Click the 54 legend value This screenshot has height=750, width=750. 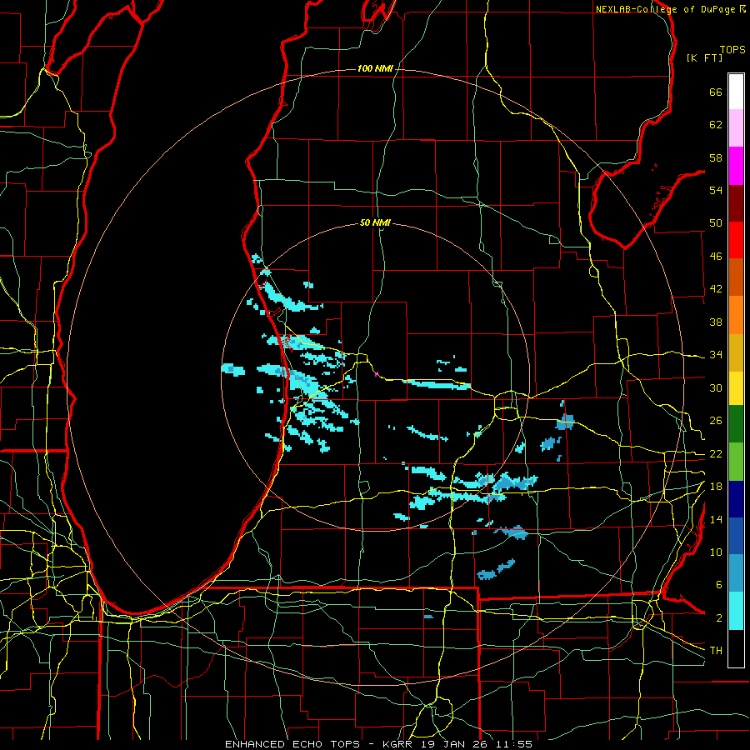click(x=716, y=190)
